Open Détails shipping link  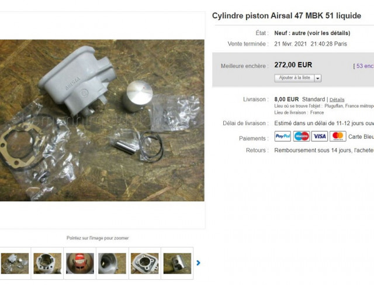(337, 99)
